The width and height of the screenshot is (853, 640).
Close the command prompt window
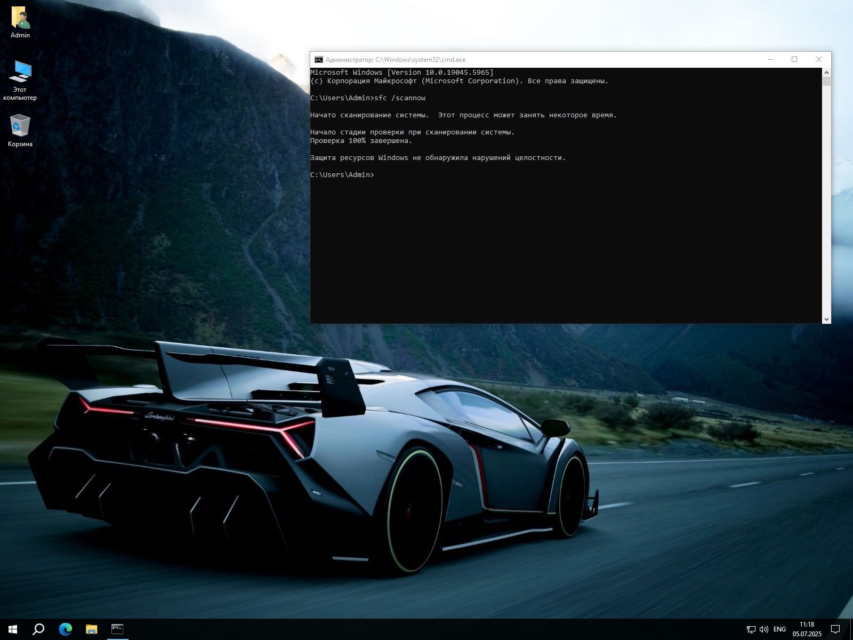[x=819, y=60]
